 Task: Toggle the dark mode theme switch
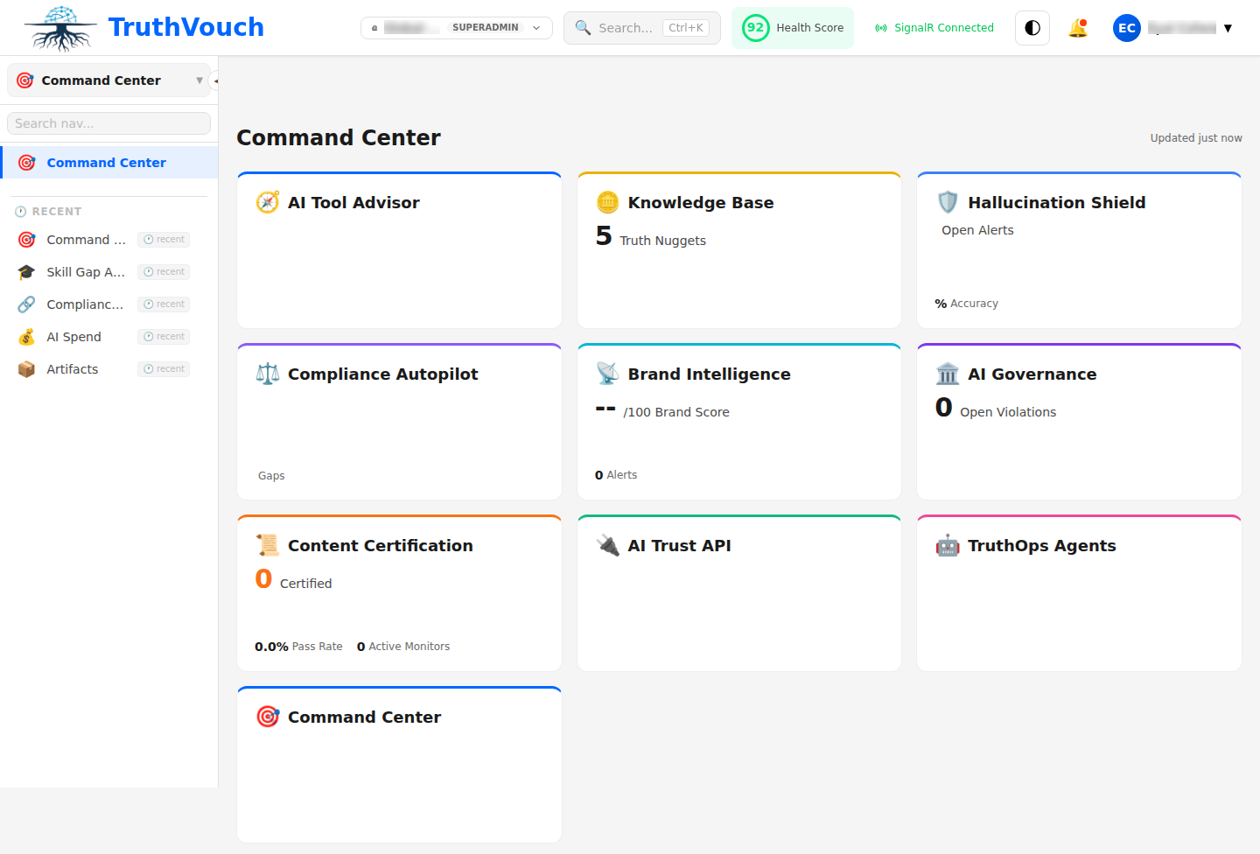coord(1032,27)
